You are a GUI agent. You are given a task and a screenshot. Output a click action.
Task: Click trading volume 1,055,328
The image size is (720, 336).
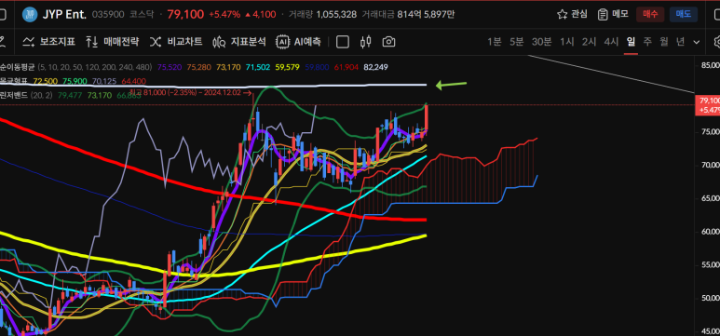pyautogui.click(x=336, y=14)
